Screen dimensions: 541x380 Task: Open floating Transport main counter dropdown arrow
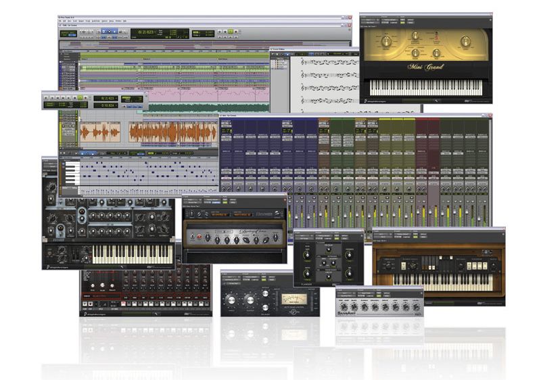coord(116,99)
